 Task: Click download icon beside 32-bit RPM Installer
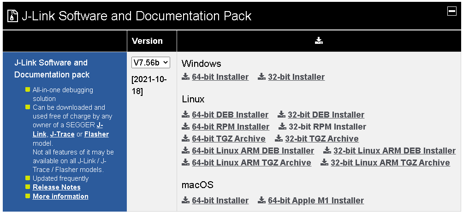(x=282, y=127)
